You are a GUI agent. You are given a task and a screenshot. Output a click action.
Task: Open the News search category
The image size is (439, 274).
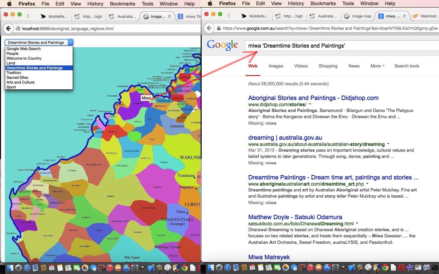point(354,66)
